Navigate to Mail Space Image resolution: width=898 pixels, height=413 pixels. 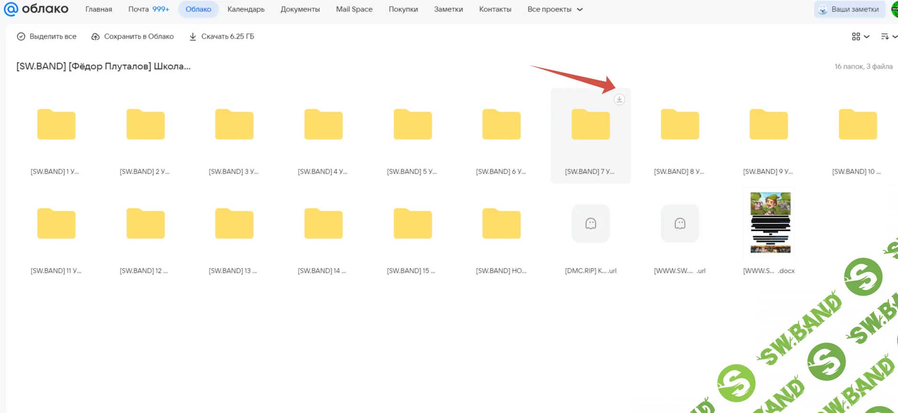[354, 10]
